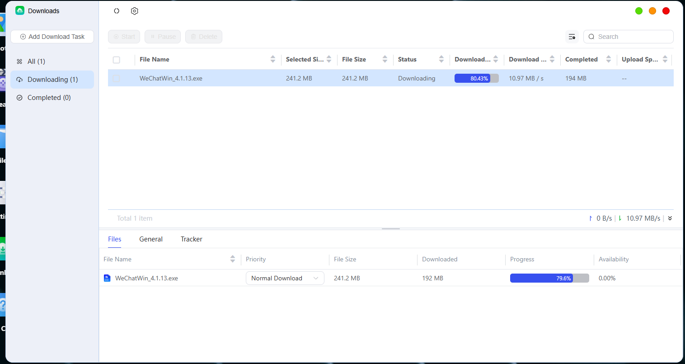Sort tasks by the Status column arrows
The width and height of the screenshot is (685, 364).
coord(441,59)
